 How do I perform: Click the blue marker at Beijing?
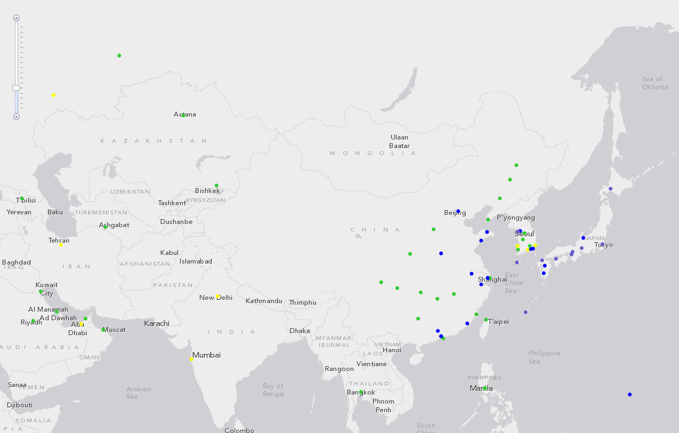point(458,211)
